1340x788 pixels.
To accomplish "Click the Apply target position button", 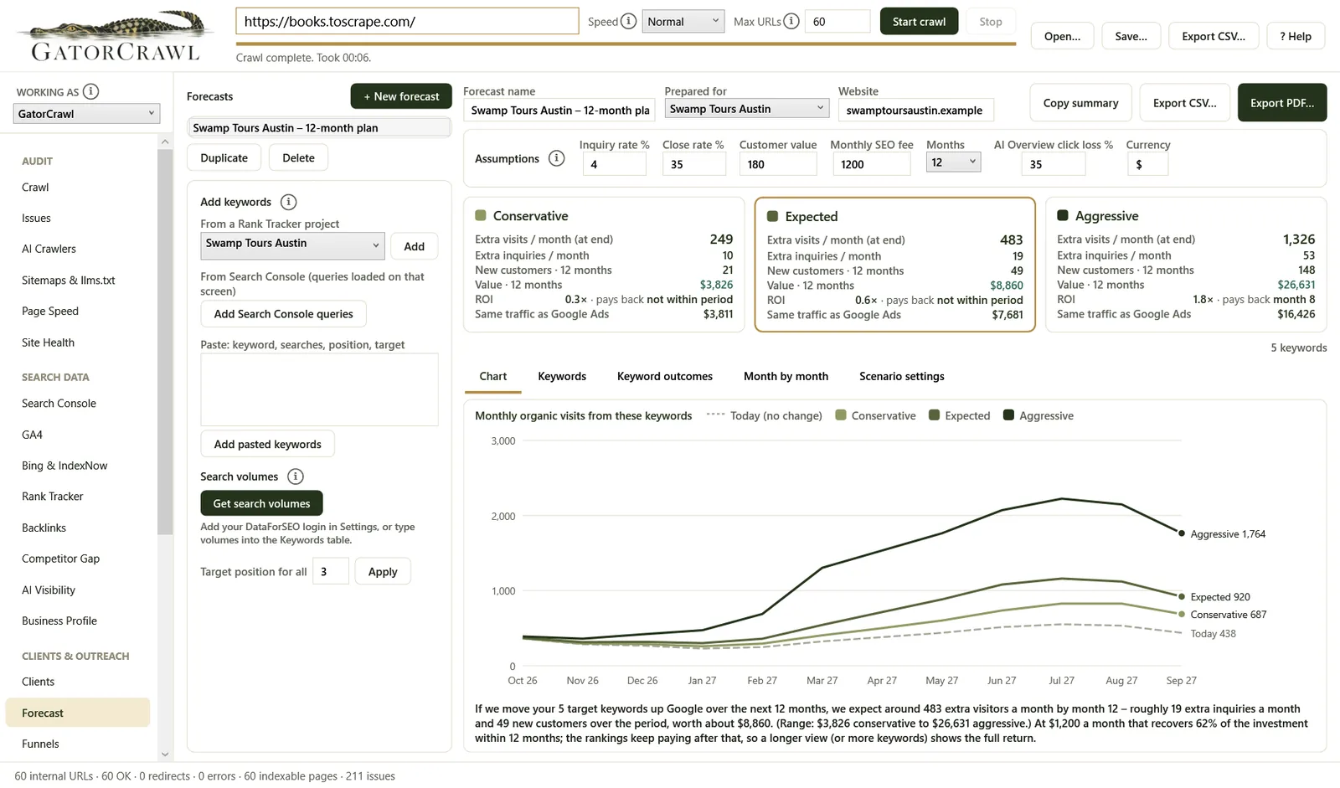I will coord(383,571).
